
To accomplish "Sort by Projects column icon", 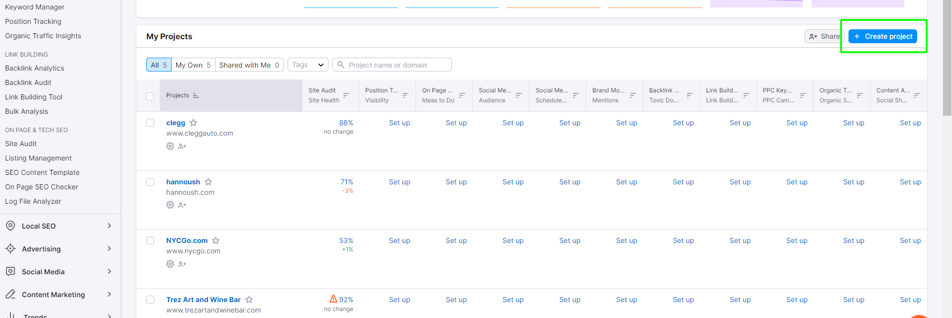I will pos(196,95).
